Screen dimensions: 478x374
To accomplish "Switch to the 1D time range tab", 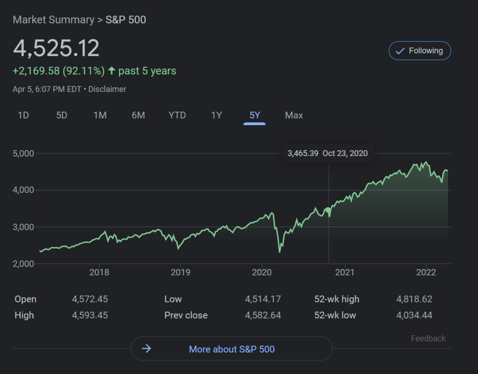I will 23,115.
